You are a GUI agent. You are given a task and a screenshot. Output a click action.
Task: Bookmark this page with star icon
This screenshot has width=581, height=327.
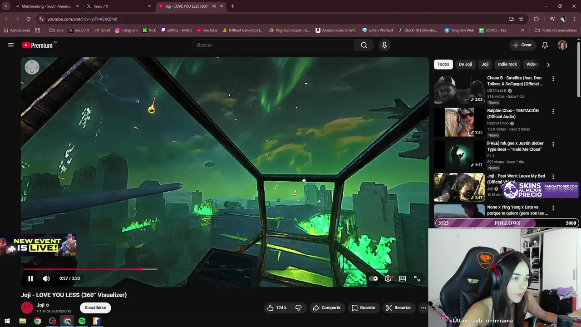pyautogui.click(x=521, y=19)
